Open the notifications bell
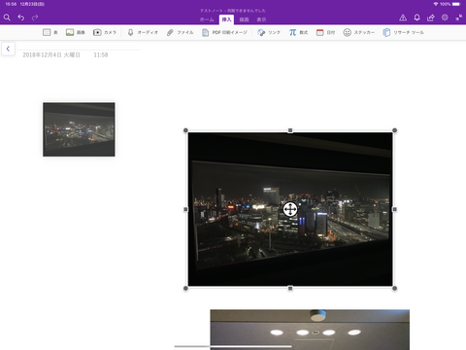Screen dimensions: 466x350 coord(416,17)
